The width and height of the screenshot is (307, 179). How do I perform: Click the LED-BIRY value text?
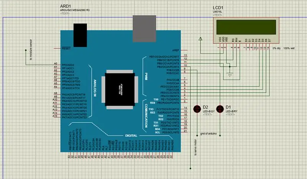pos(232,111)
